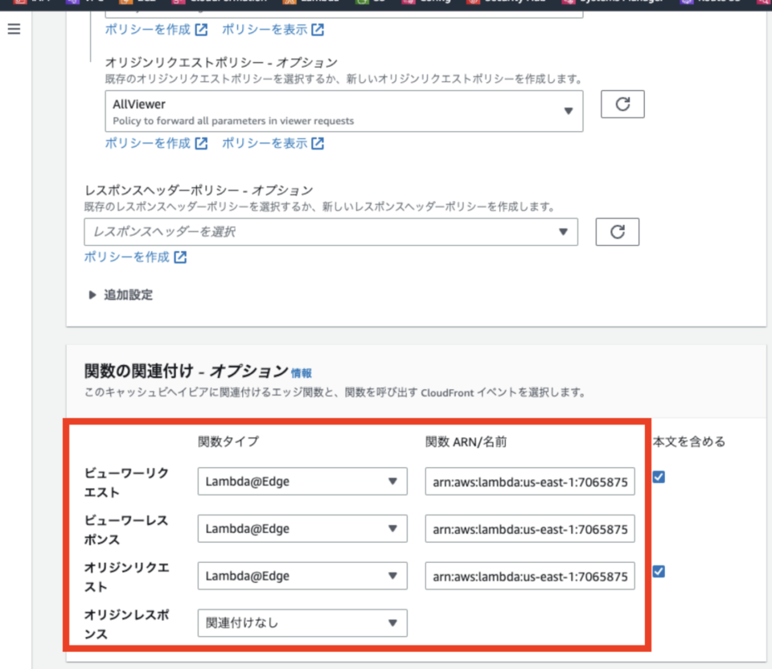Click the ビューワーリクエスト row label
The image size is (772, 669).
coord(126,482)
